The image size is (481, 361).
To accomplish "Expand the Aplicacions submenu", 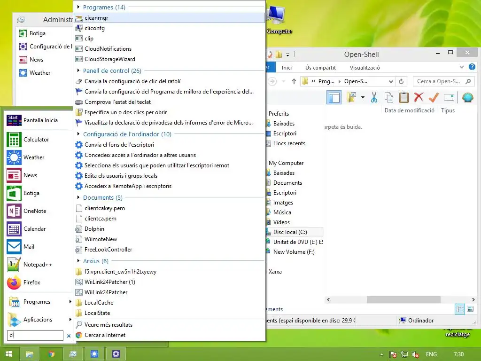I will click(x=39, y=320).
